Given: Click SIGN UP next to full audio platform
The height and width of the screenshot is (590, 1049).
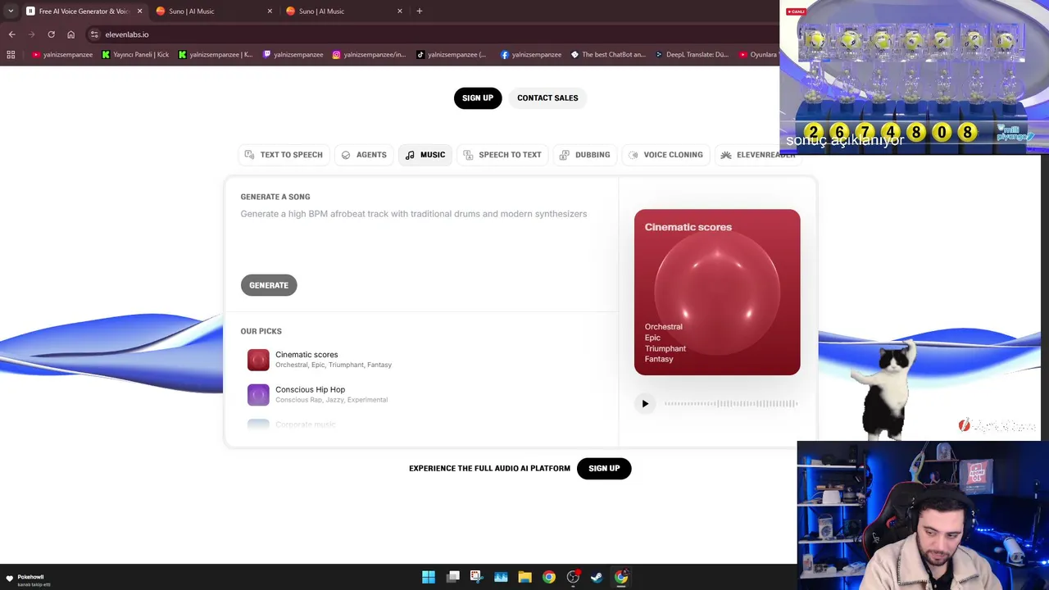Looking at the screenshot, I should [x=604, y=469].
